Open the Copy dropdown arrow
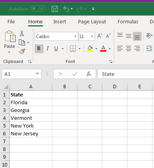Screen dimensions: 154x168 (28, 42)
